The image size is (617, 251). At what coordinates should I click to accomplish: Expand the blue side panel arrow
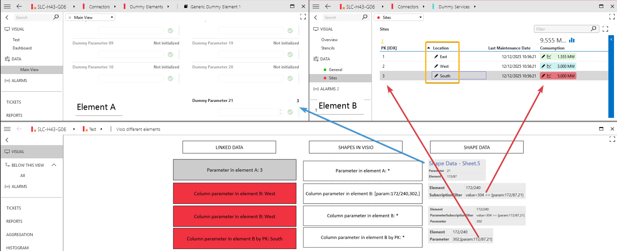tap(611, 39)
